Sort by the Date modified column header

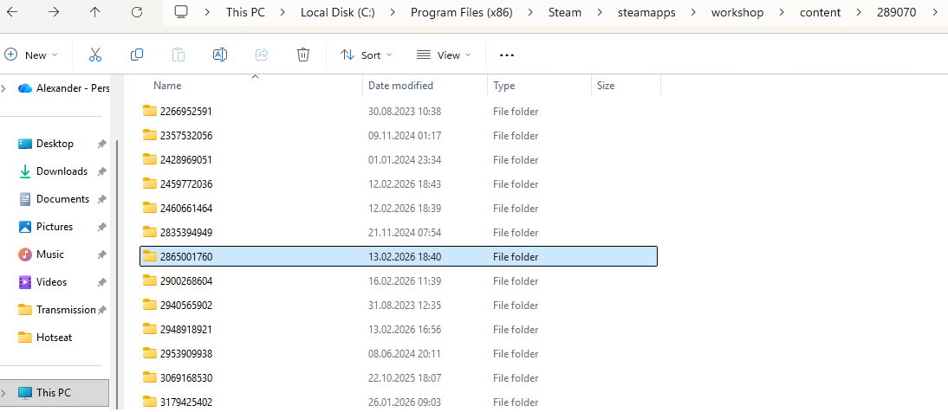pos(400,86)
